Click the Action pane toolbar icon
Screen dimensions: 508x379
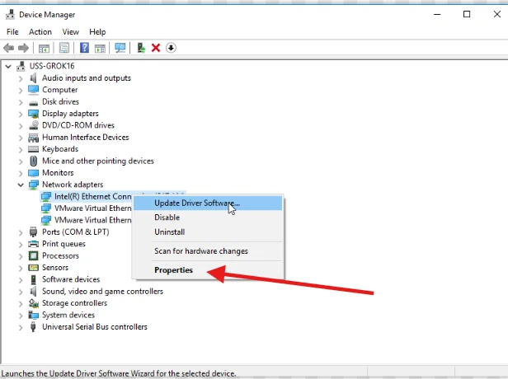point(100,49)
